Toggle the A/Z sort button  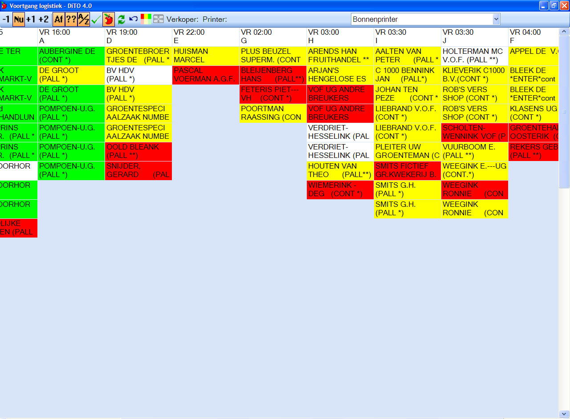tap(84, 19)
